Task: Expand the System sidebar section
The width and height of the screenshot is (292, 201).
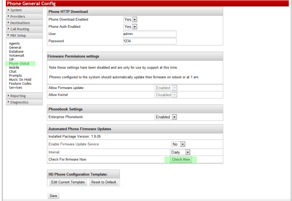Action: (x=24, y=10)
